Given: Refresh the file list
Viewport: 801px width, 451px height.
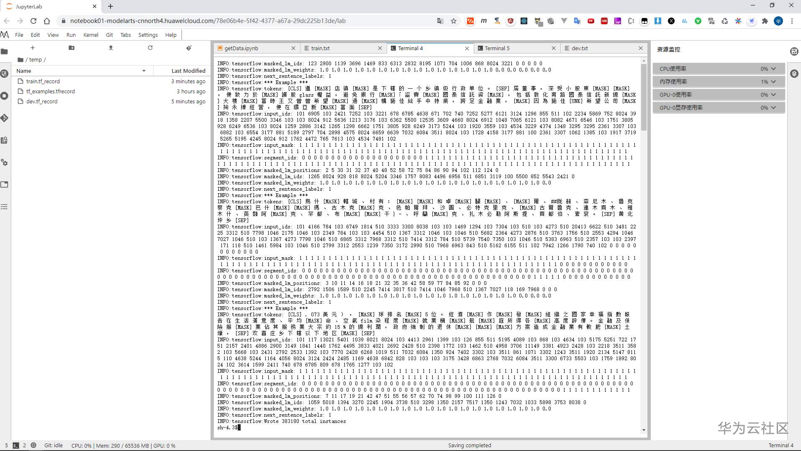Looking at the screenshot, I should coord(150,48).
